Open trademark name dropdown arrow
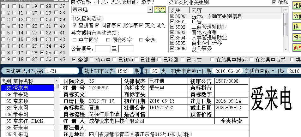Viewport: 301px width, 137px height. [x=150, y=9]
